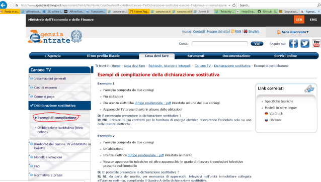
Task: Click the browser address bar URL
Action: pos(124,6)
